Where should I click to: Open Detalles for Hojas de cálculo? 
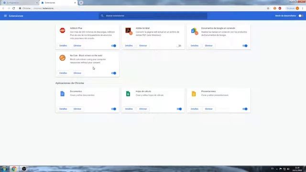[129, 109]
